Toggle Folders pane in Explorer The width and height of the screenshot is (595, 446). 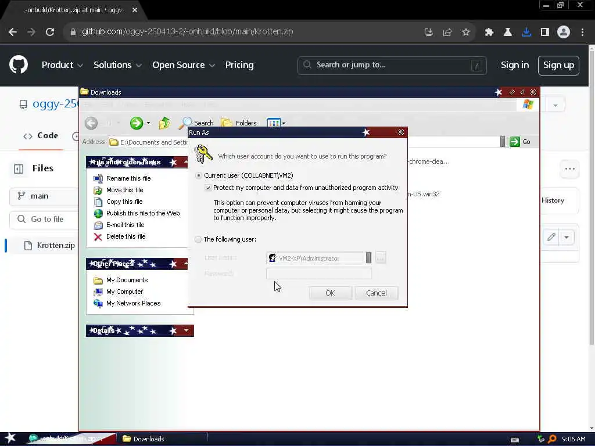point(239,123)
